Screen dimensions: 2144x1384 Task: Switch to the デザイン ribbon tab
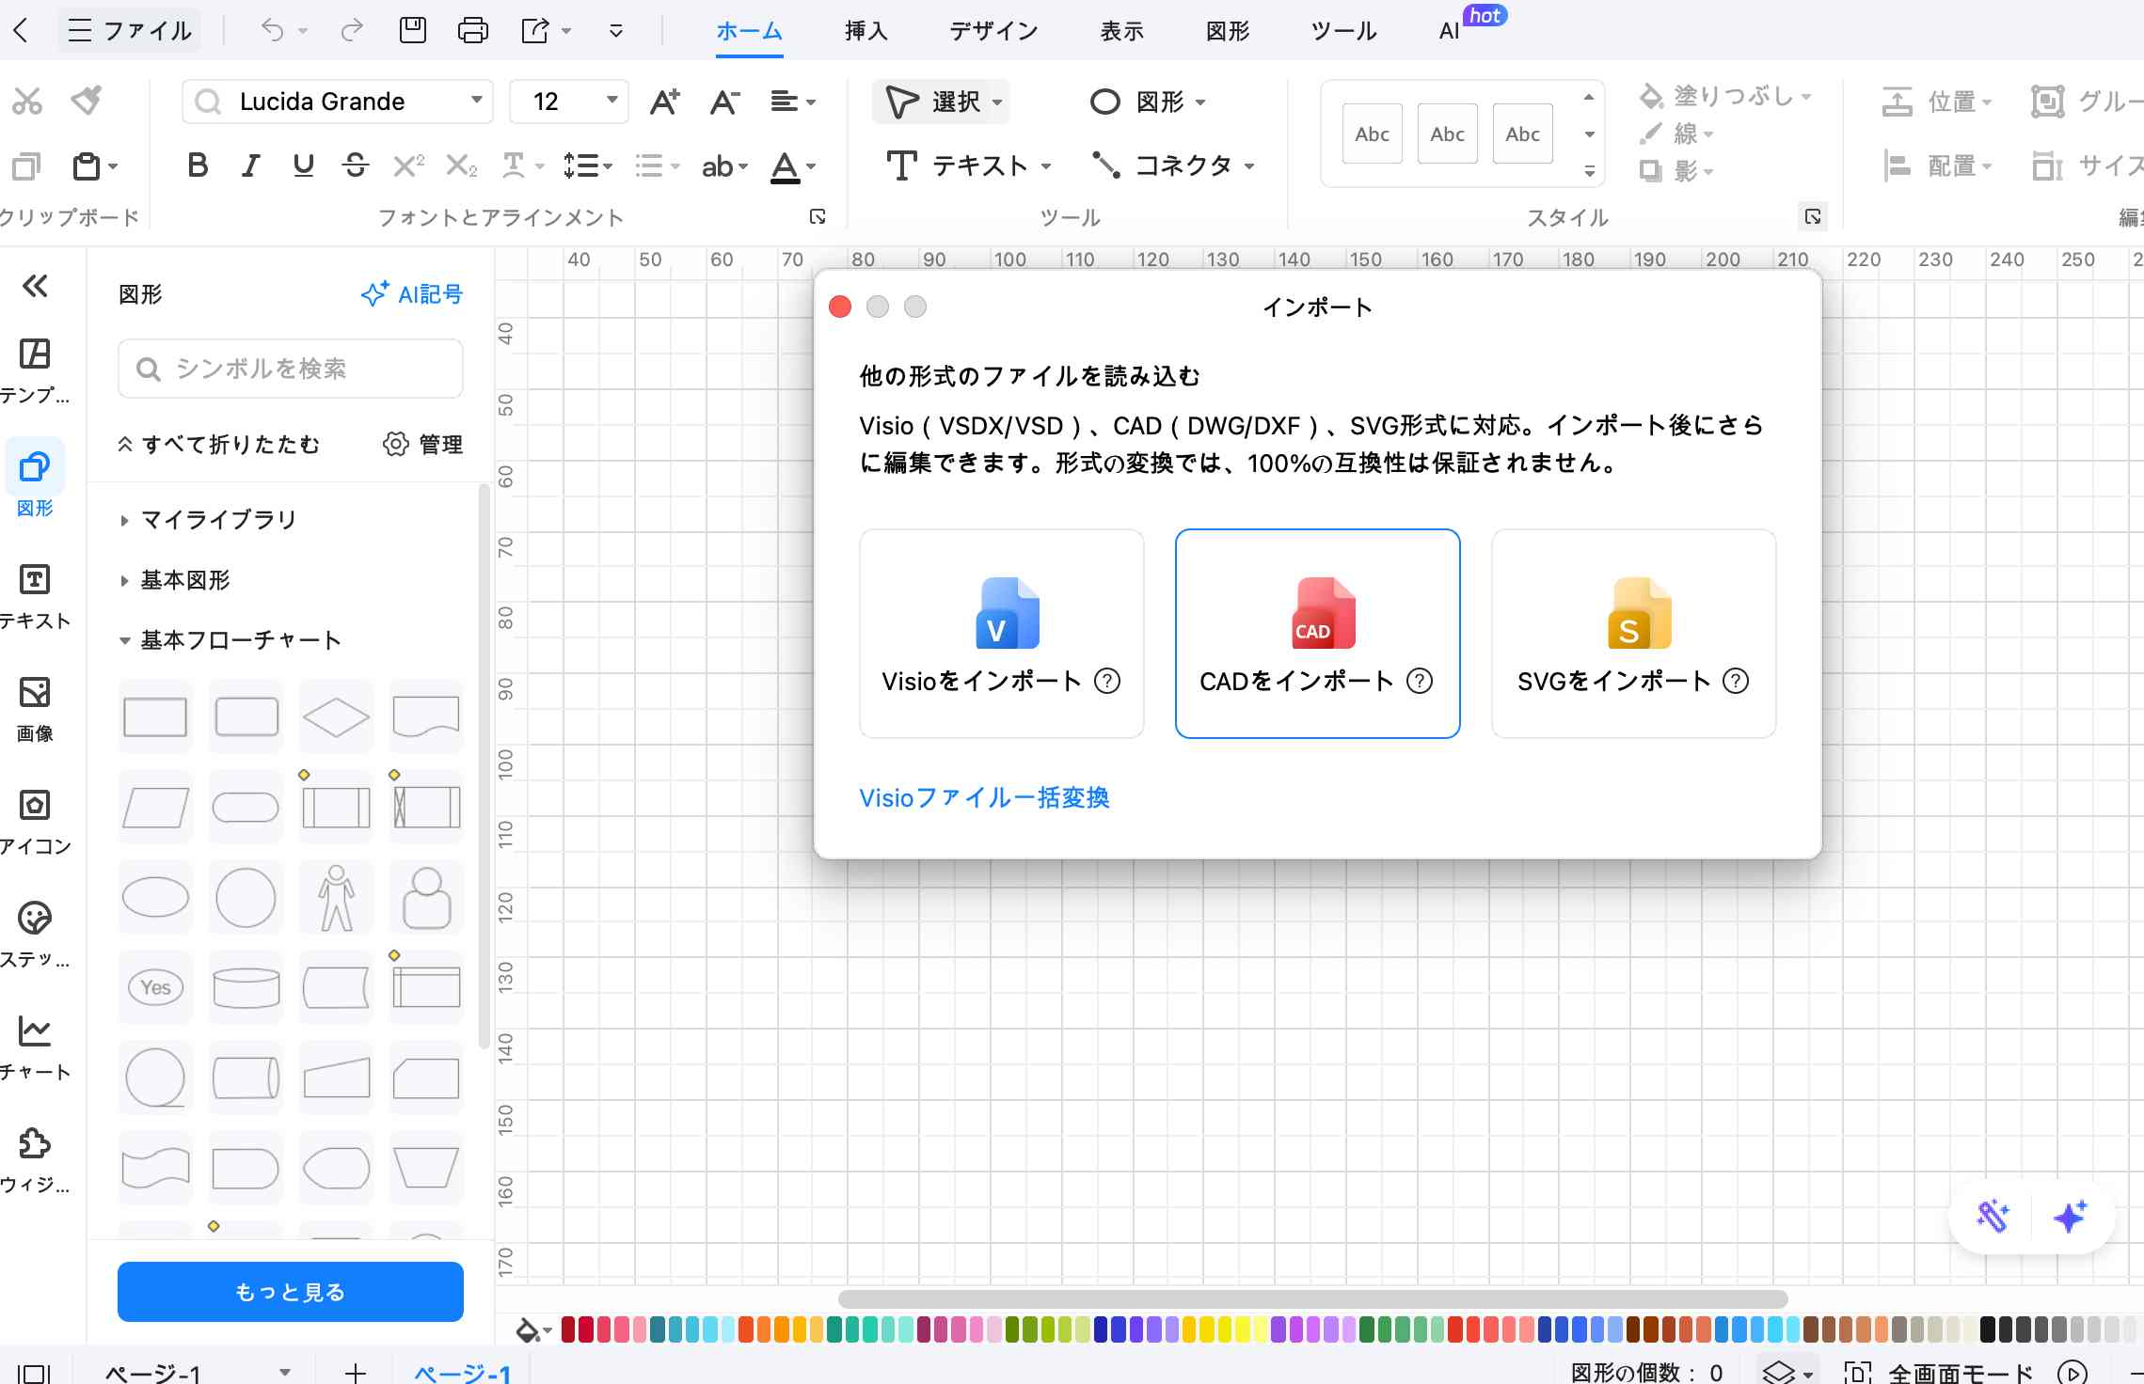point(993,31)
